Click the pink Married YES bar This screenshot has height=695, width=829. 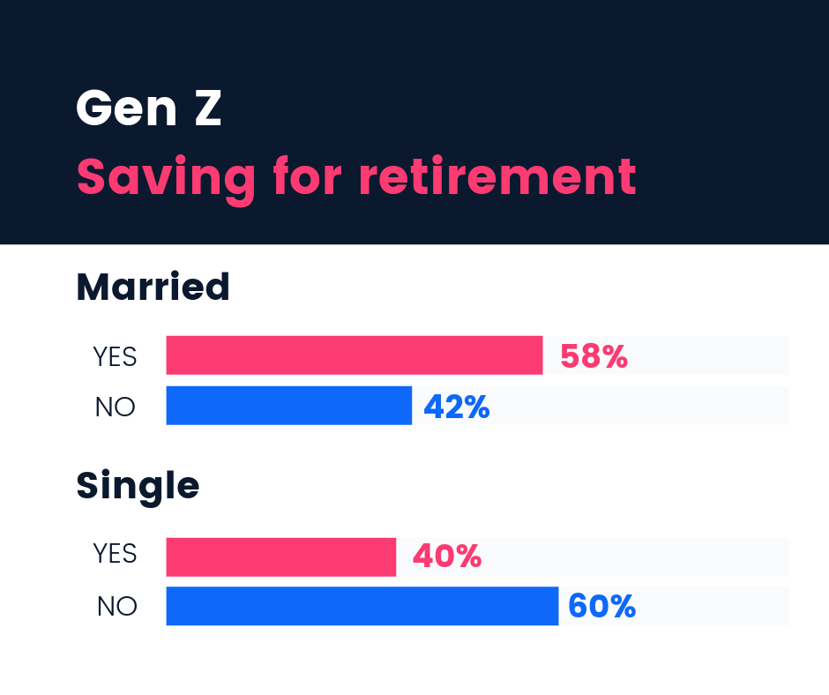pyautogui.click(x=355, y=355)
